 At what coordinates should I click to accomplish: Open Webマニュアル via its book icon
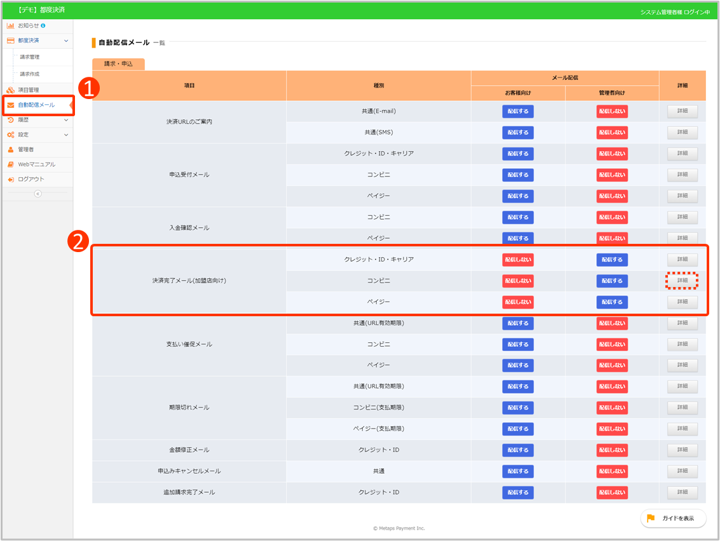click(x=10, y=164)
